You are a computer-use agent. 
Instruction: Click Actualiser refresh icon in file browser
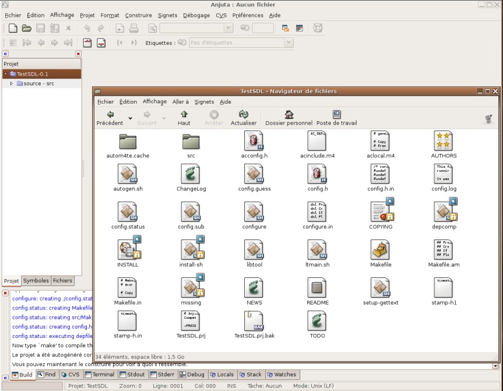[244, 114]
